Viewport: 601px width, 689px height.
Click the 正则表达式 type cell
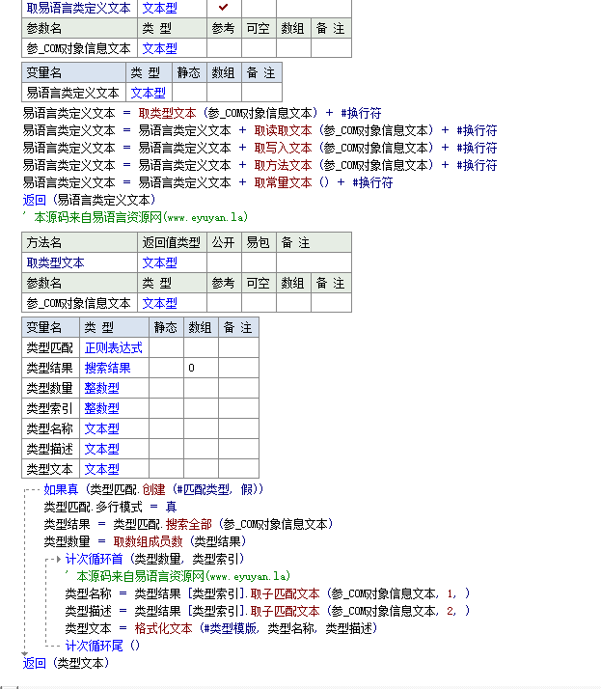pyautogui.click(x=113, y=347)
